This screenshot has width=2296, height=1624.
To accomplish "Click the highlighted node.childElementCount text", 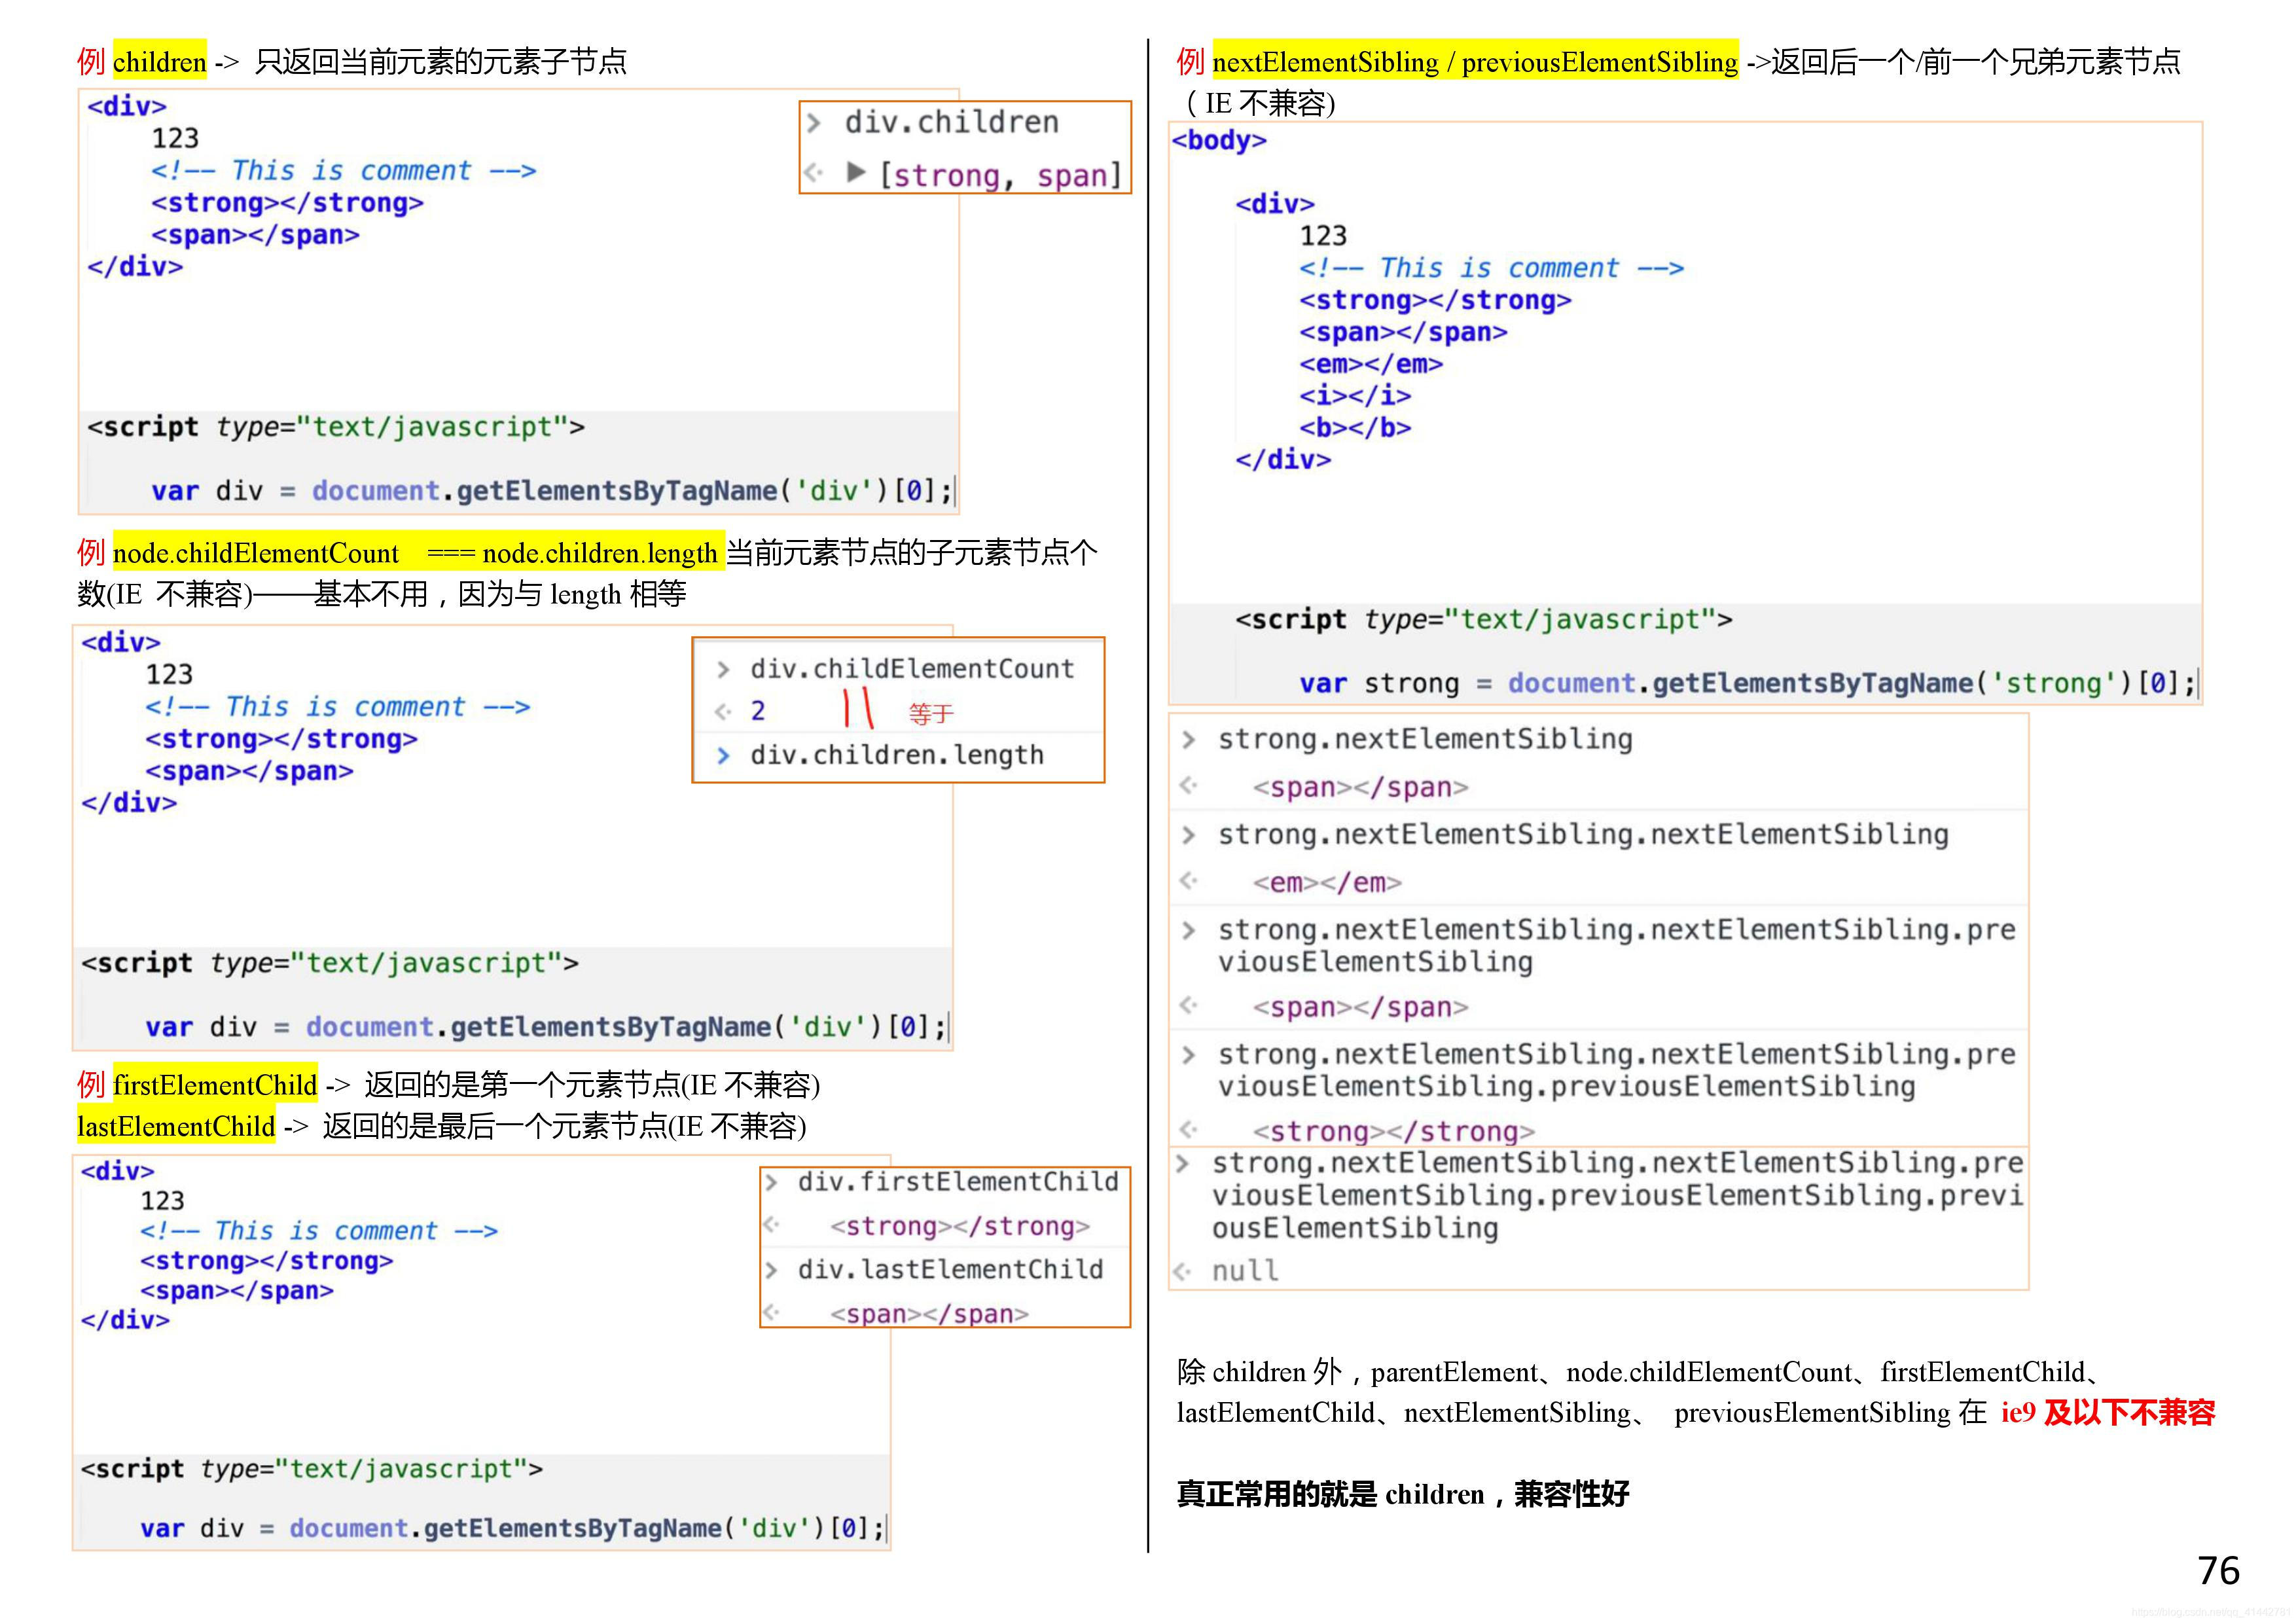I will point(256,553).
